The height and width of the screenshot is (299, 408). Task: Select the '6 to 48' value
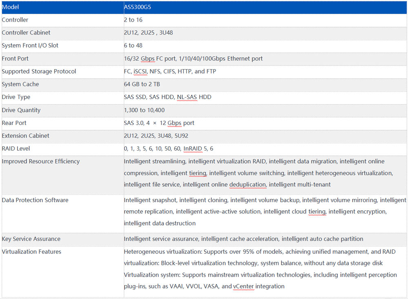(133, 46)
